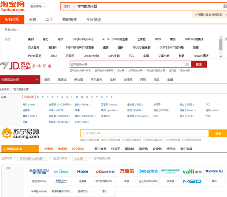
Task: Open the 更多市场 dropdown on Taobao
Action: (38, 6)
